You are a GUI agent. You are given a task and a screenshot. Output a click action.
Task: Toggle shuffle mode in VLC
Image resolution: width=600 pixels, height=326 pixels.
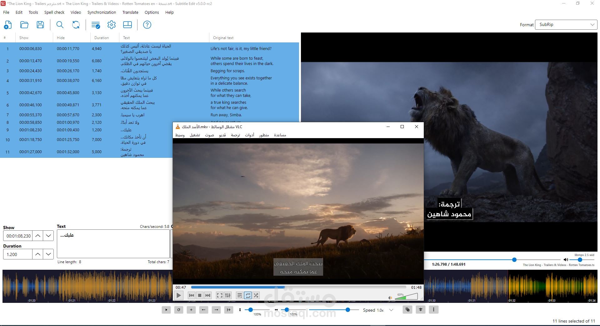(x=256, y=295)
